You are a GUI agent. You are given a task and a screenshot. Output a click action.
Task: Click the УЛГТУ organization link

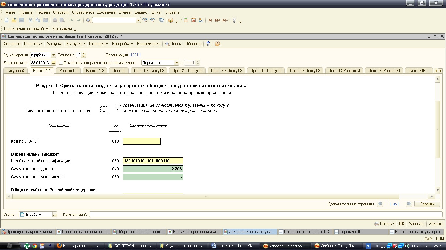pyautogui.click(x=135, y=55)
